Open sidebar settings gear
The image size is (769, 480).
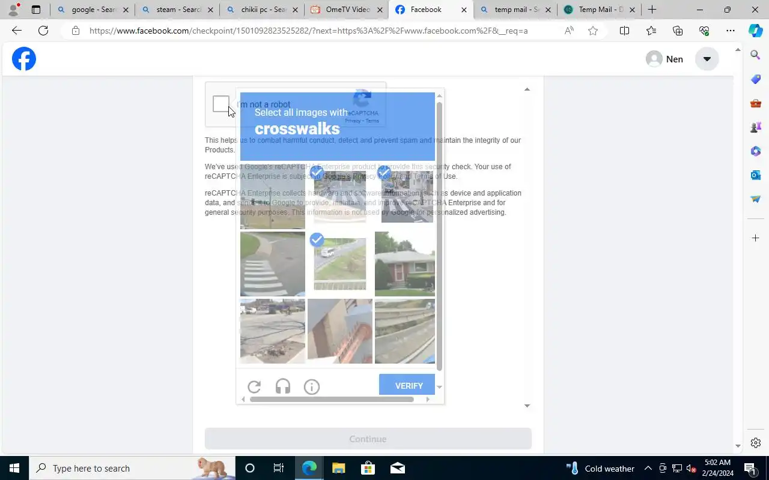click(x=756, y=443)
